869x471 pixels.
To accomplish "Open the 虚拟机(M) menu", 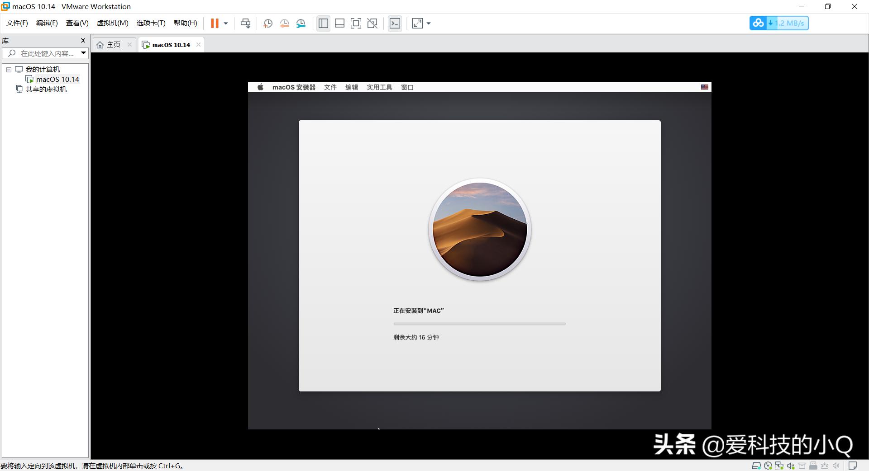I will pos(112,23).
